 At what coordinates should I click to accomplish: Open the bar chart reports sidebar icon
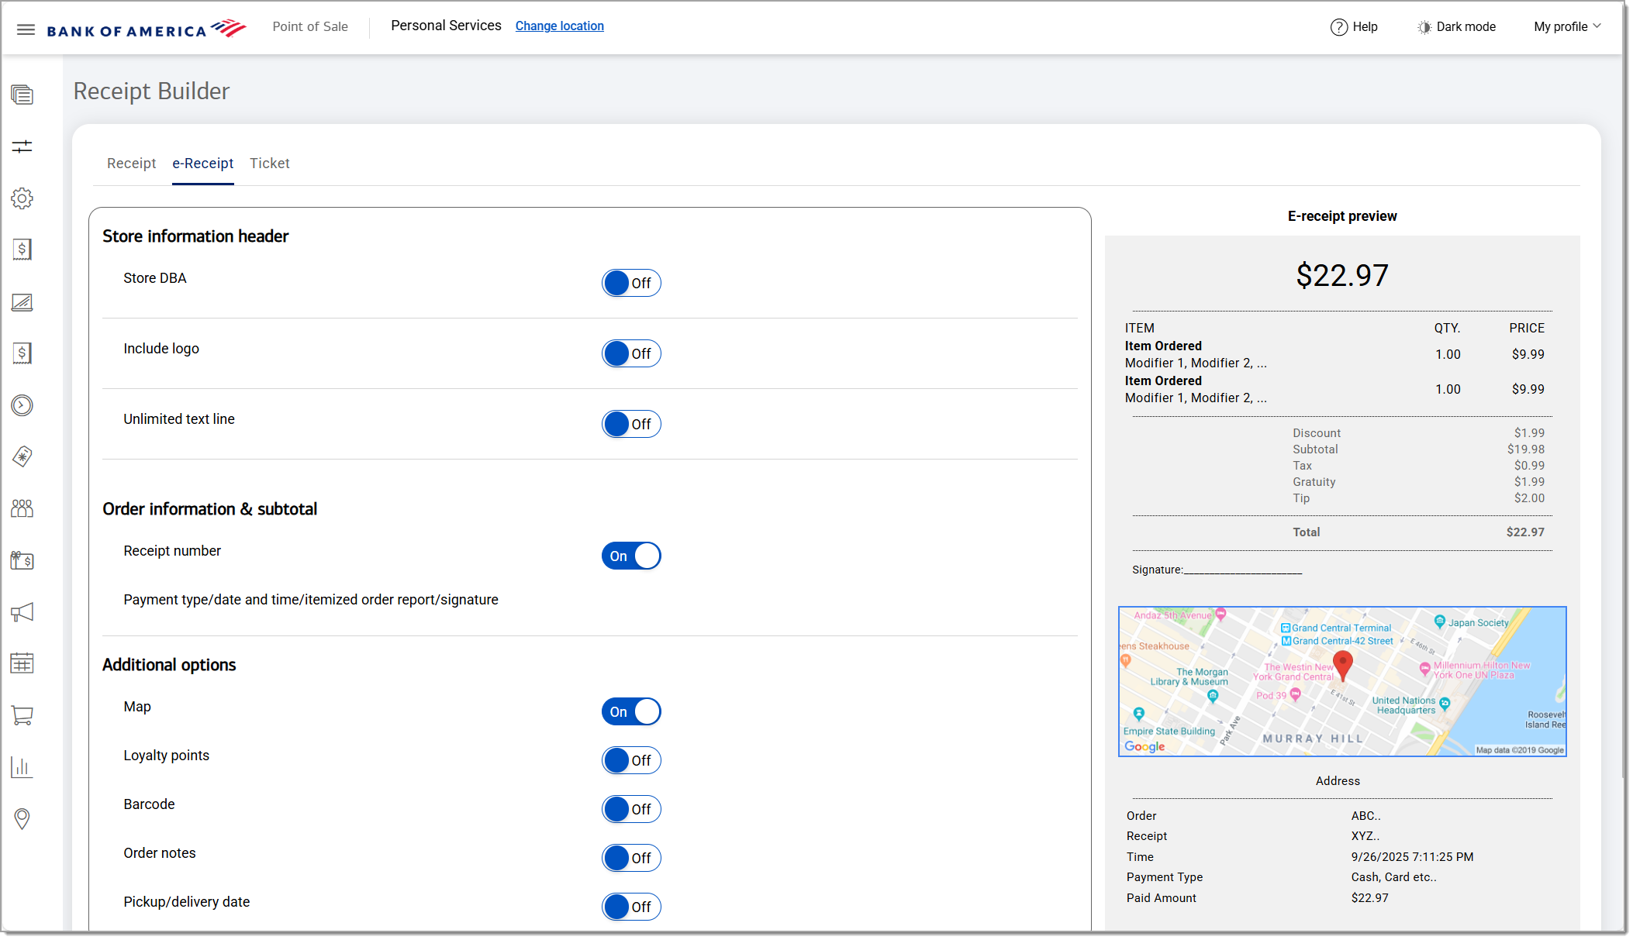coord(22,767)
